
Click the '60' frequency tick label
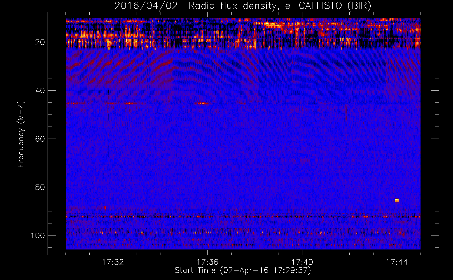[40, 139]
